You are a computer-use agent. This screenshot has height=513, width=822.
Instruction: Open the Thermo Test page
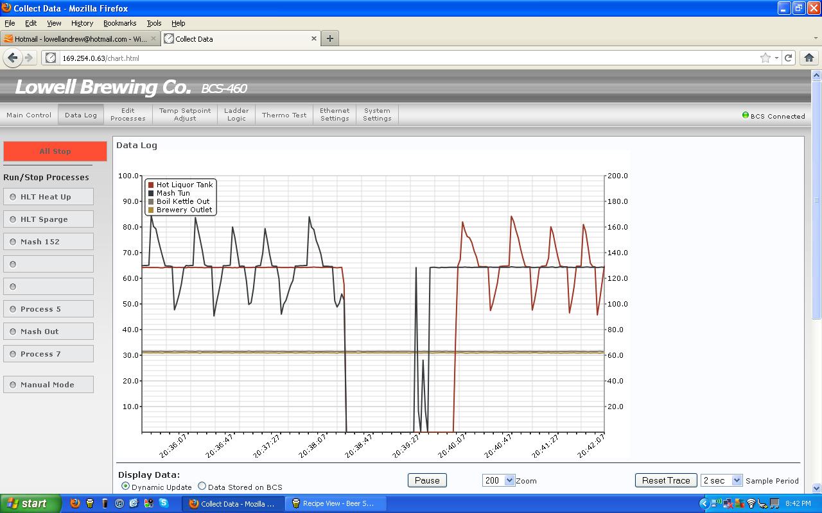pyautogui.click(x=284, y=115)
